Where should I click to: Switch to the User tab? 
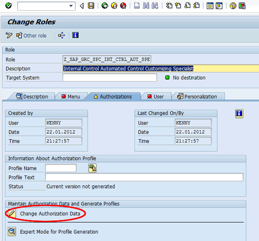coord(155,97)
